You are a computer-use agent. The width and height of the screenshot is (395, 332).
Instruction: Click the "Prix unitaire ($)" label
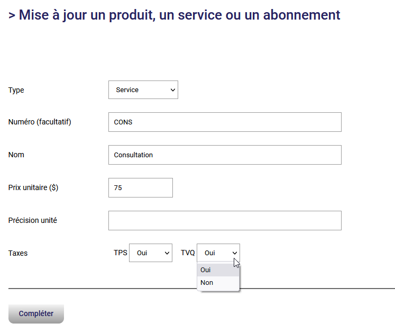click(x=33, y=187)
